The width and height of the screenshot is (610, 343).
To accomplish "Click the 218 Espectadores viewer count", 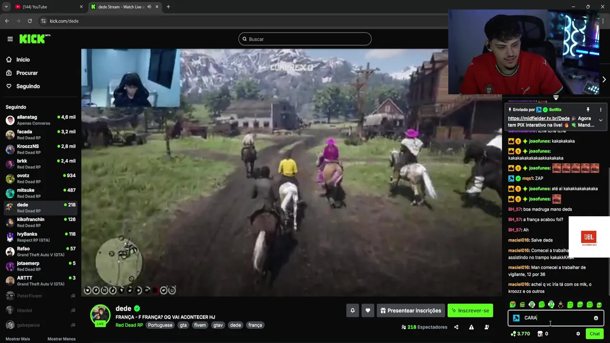I will pyautogui.click(x=424, y=327).
